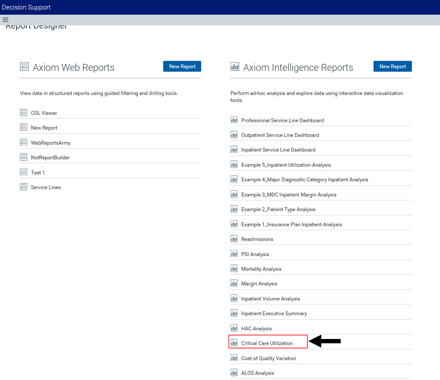Viewport: 440px width, 380px height.
Task: Open the Inpatient Executive Summary report
Action: pyautogui.click(x=274, y=313)
